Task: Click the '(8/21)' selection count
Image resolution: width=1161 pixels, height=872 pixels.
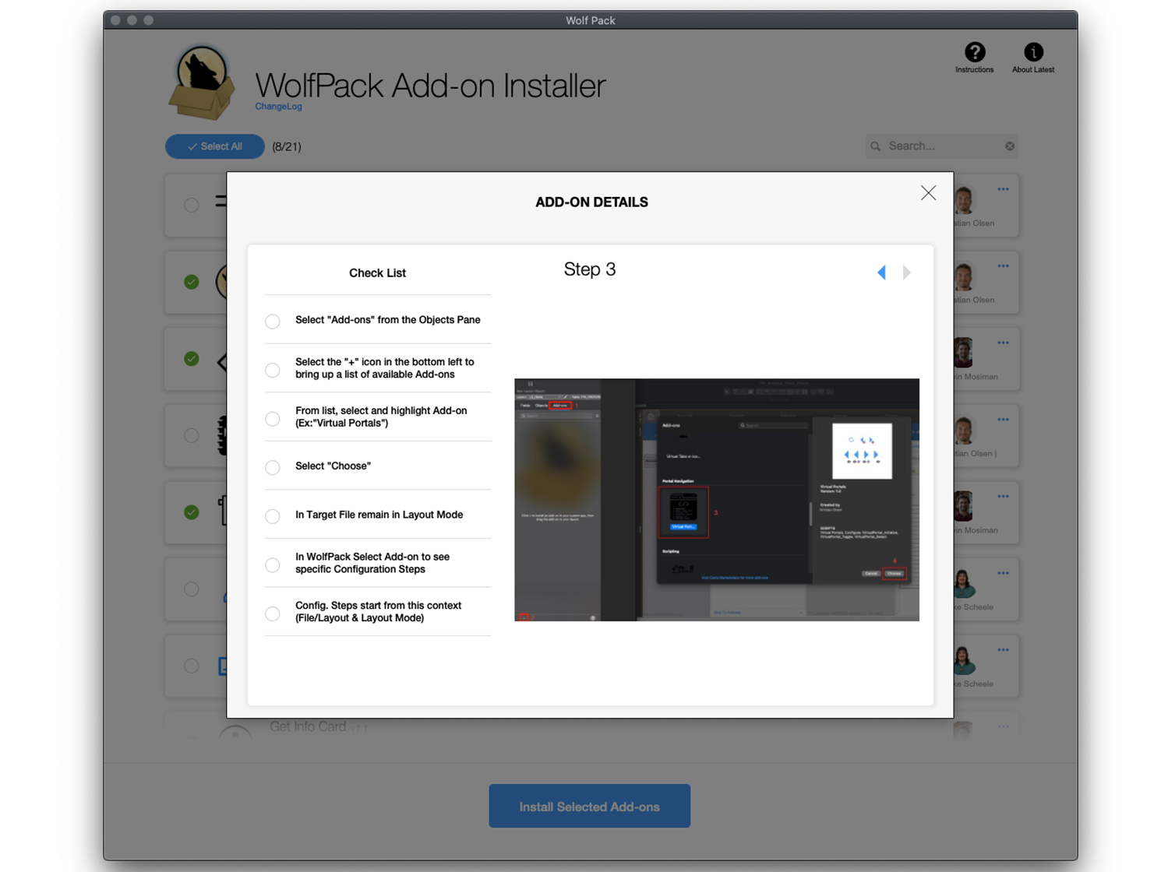Action: (x=287, y=146)
